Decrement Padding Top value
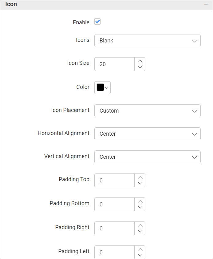Screen dimensions: 213x259 click(x=140, y=183)
